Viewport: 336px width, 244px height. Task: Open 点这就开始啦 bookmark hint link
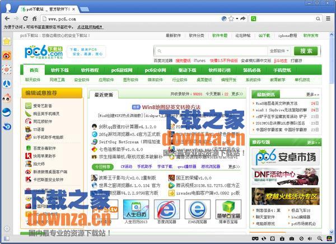(90, 27)
